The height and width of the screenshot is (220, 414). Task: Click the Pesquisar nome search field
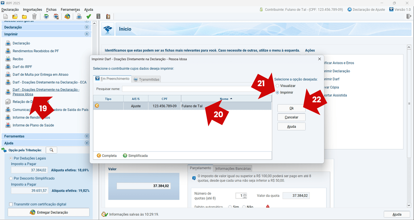189,89
